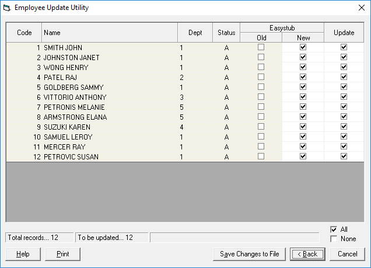
Task: Toggle New Easystub for GOLDBERG SAMMY
Action: click(x=303, y=87)
